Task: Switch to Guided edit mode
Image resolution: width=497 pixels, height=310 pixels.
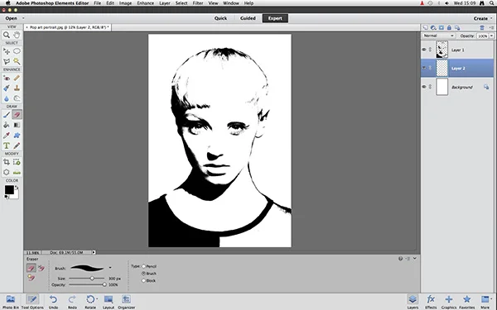Action: coord(248,18)
